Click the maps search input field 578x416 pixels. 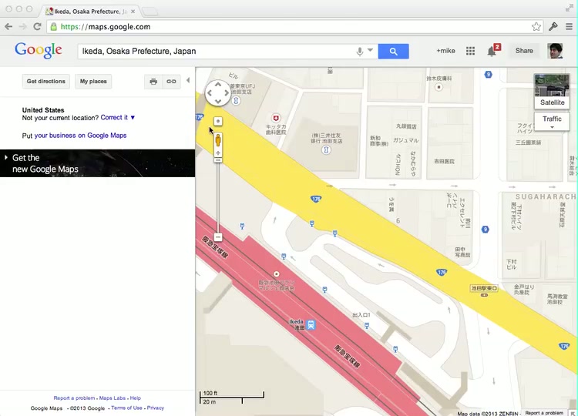click(x=216, y=52)
